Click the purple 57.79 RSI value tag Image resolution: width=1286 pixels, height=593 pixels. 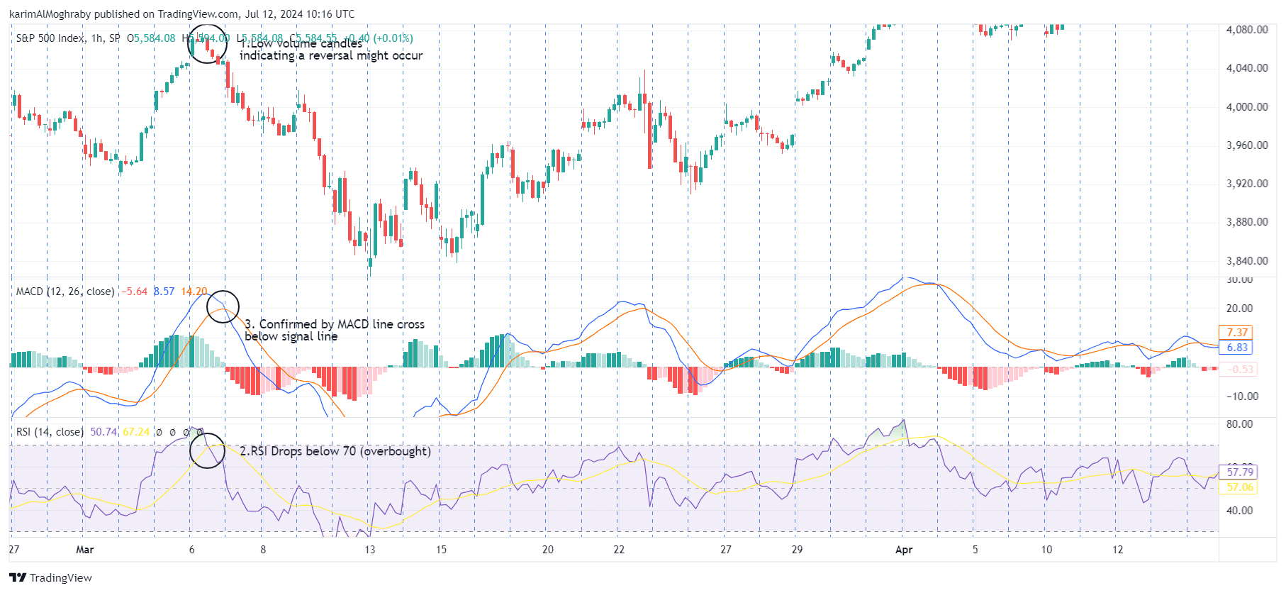coord(1239,472)
